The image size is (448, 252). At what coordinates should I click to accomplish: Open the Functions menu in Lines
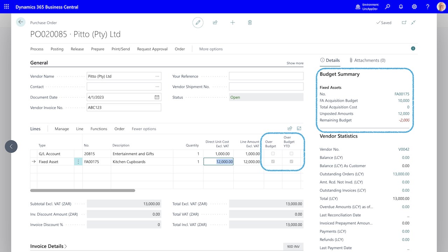click(99, 129)
